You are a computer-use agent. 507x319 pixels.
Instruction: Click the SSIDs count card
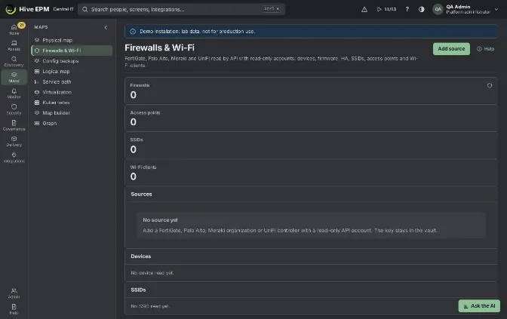coord(311,146)
